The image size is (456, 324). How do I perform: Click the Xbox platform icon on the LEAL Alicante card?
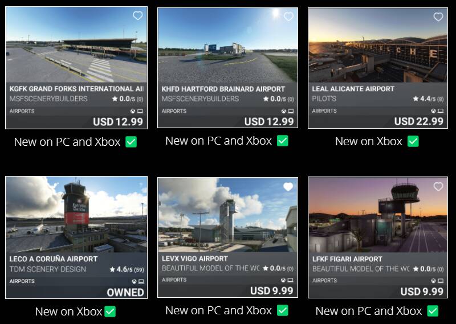[x=433, y=110]
